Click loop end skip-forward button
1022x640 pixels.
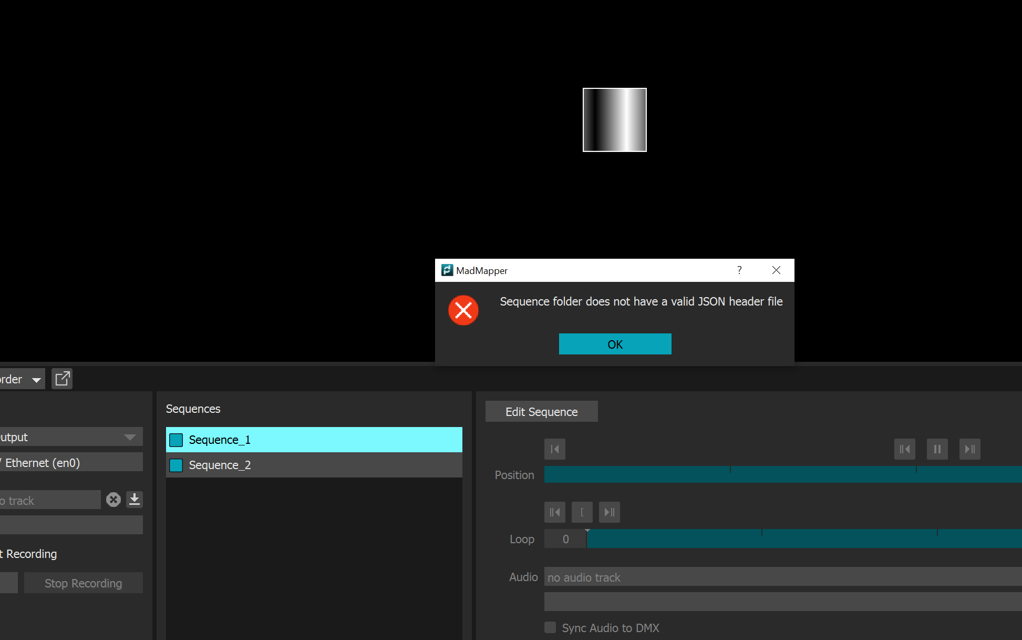[x=609, y=512]
